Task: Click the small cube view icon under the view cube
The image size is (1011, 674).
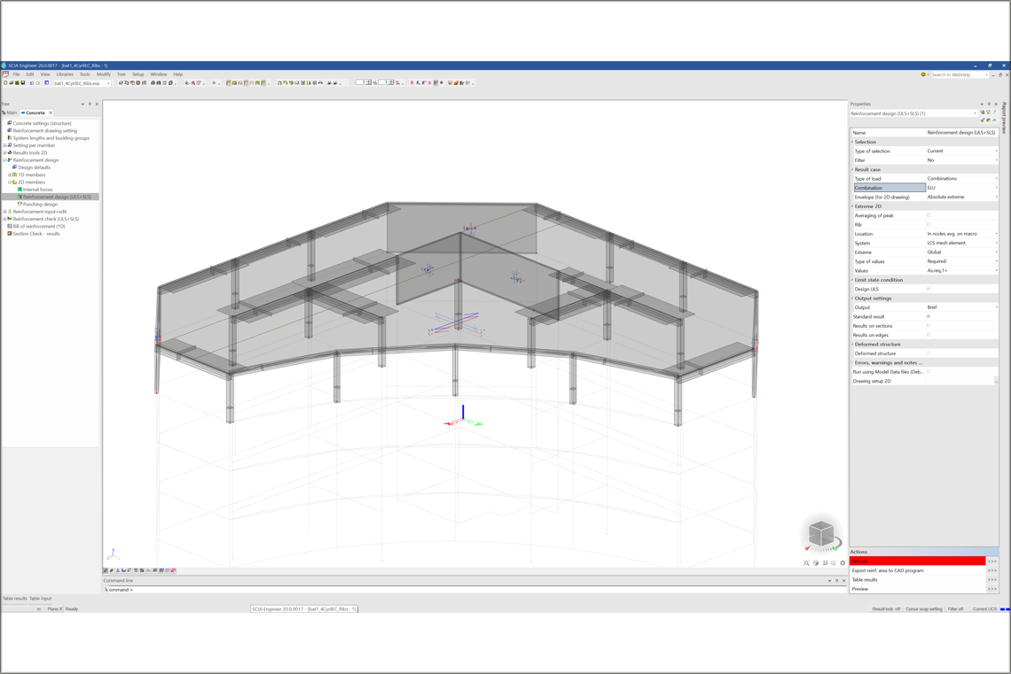Action: coord(816,562)
